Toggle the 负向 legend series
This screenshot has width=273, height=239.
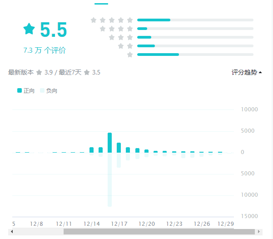point(49,90)
